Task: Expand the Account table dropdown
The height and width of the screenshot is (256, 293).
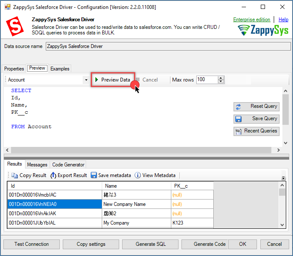Action: (86, 80)
